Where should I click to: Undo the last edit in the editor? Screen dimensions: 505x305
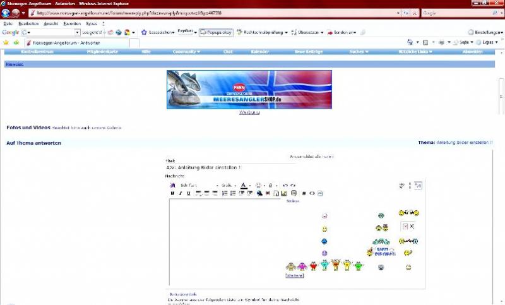tap(285, 185)
